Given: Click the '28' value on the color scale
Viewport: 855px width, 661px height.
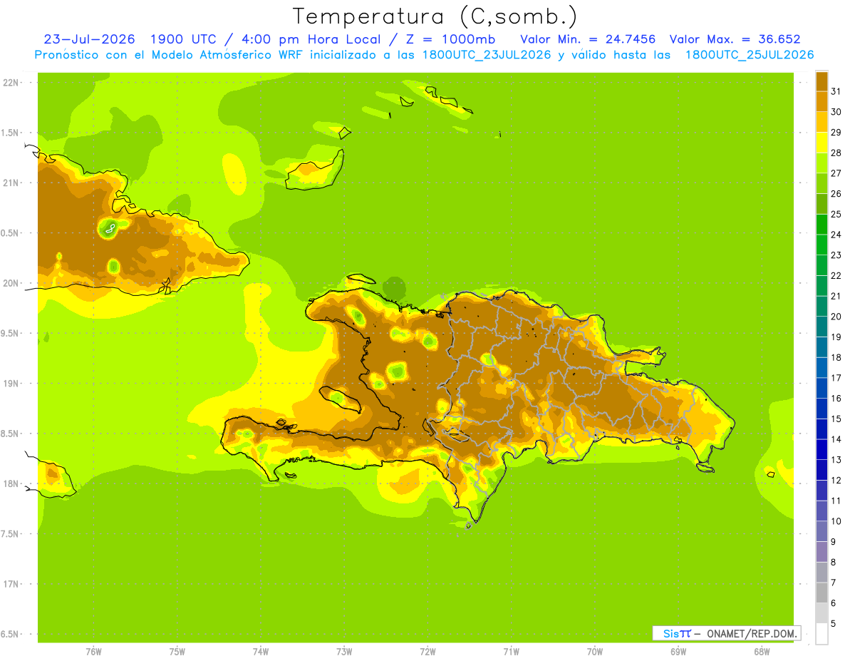Looking at the screenshot, I should [836, 153].
